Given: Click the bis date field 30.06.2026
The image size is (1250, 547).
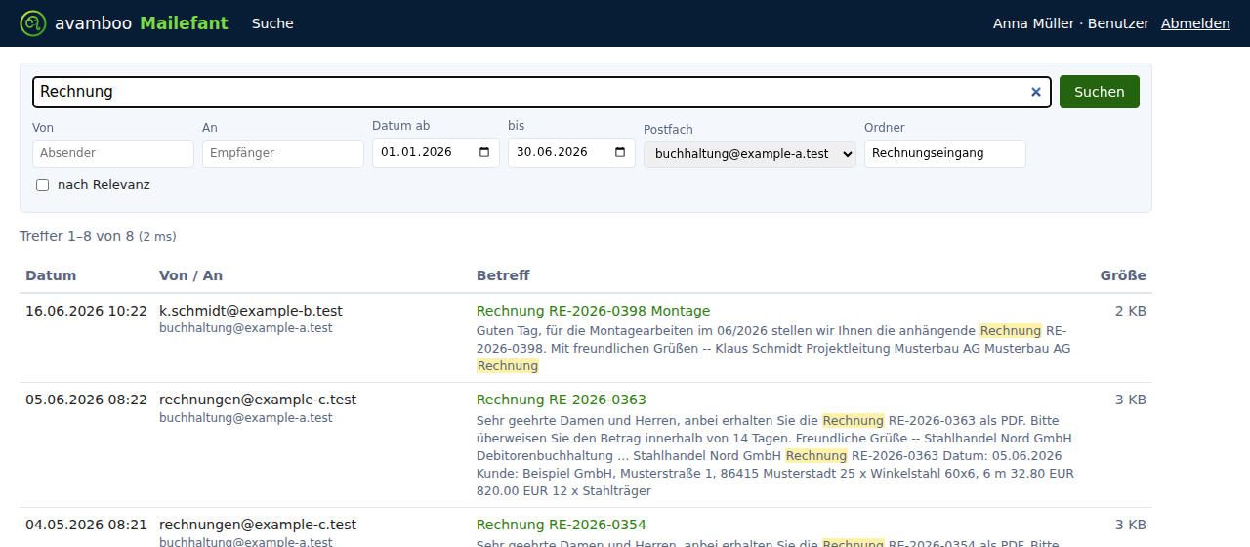Looking at the screenshot, I should coord(571,152).
